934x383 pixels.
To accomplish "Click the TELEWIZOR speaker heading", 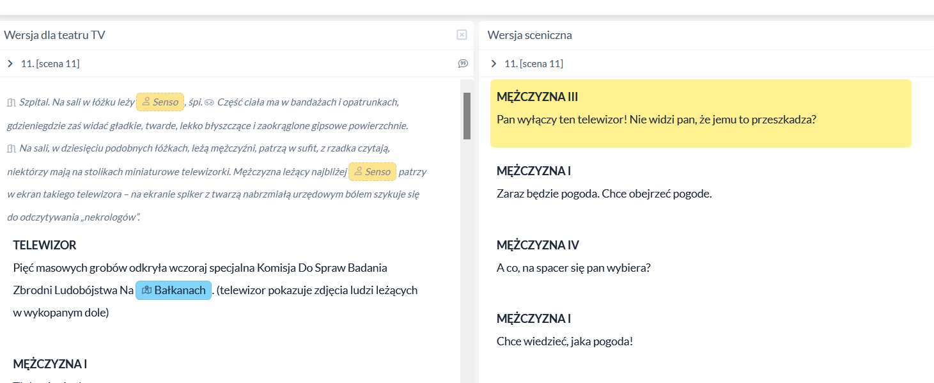I will click(45, 245).
